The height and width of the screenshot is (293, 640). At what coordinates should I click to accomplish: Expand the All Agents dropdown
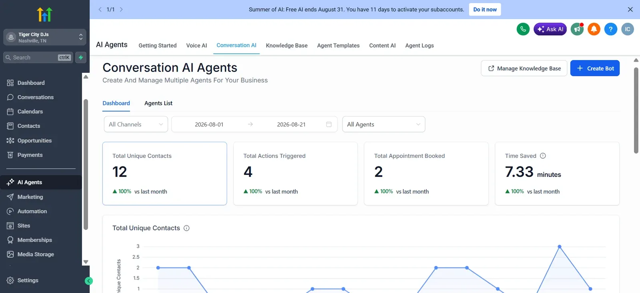384,124
